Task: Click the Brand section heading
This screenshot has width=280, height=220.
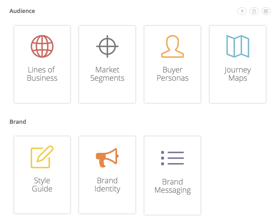Action: [x=18, y=122]
